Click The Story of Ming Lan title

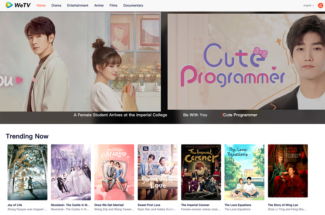(283, 205)
